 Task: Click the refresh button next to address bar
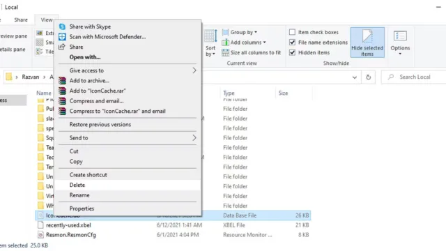[369, 77]
